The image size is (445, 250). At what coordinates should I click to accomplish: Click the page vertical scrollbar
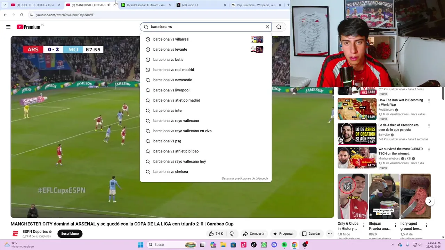[443, 94]
